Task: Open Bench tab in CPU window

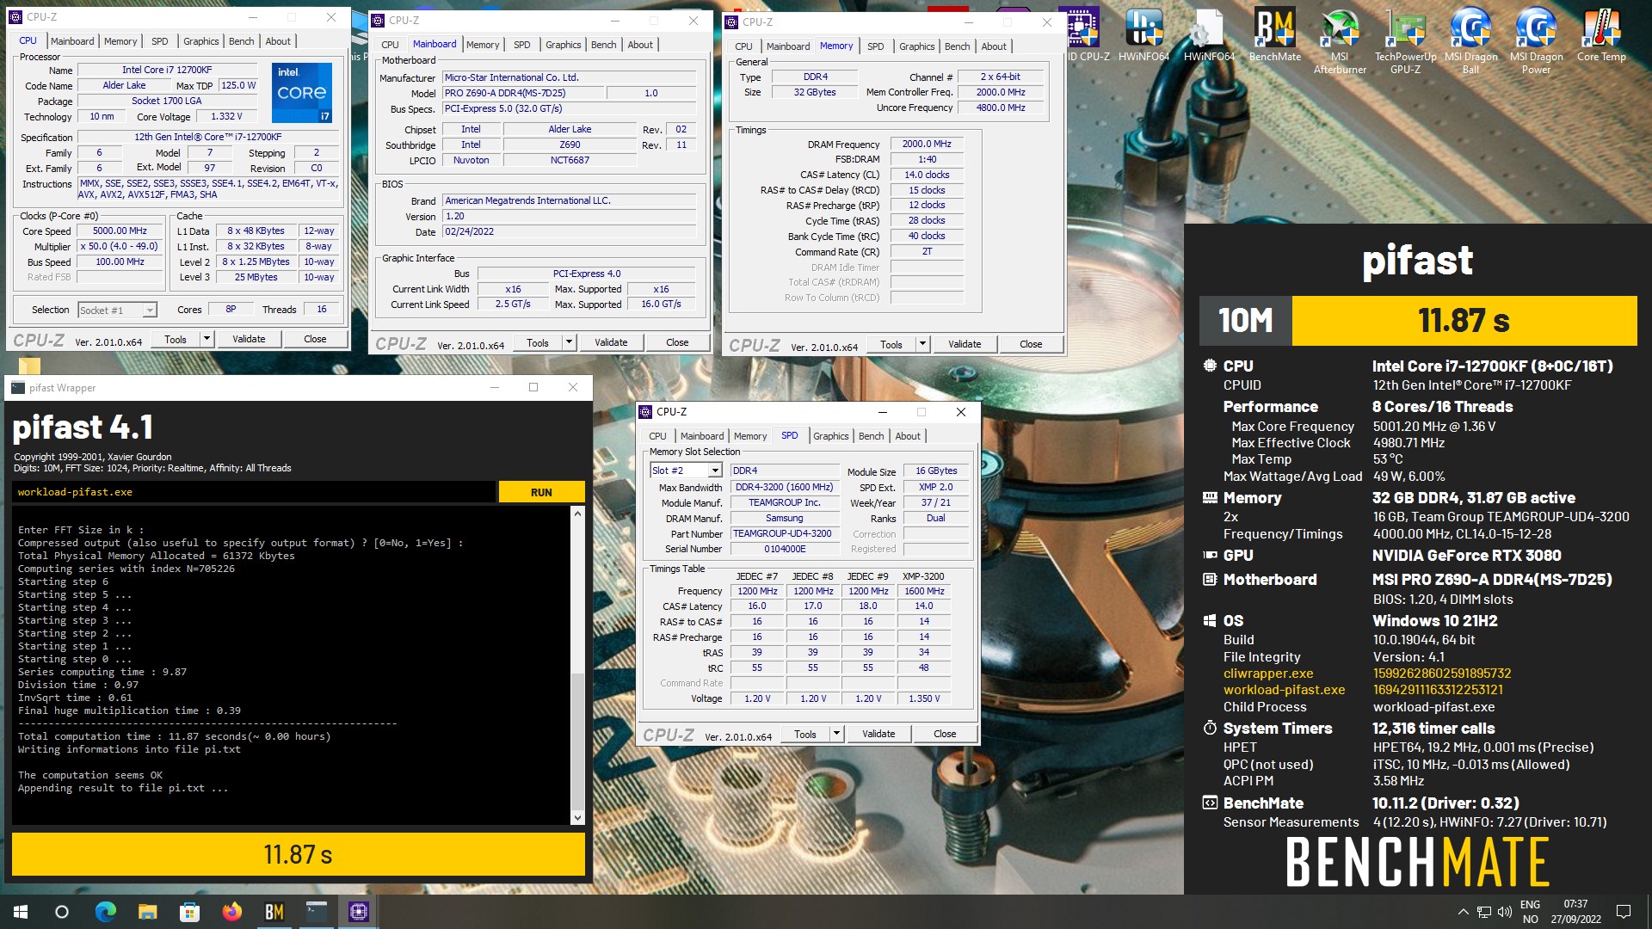Action: pos(242,41)
